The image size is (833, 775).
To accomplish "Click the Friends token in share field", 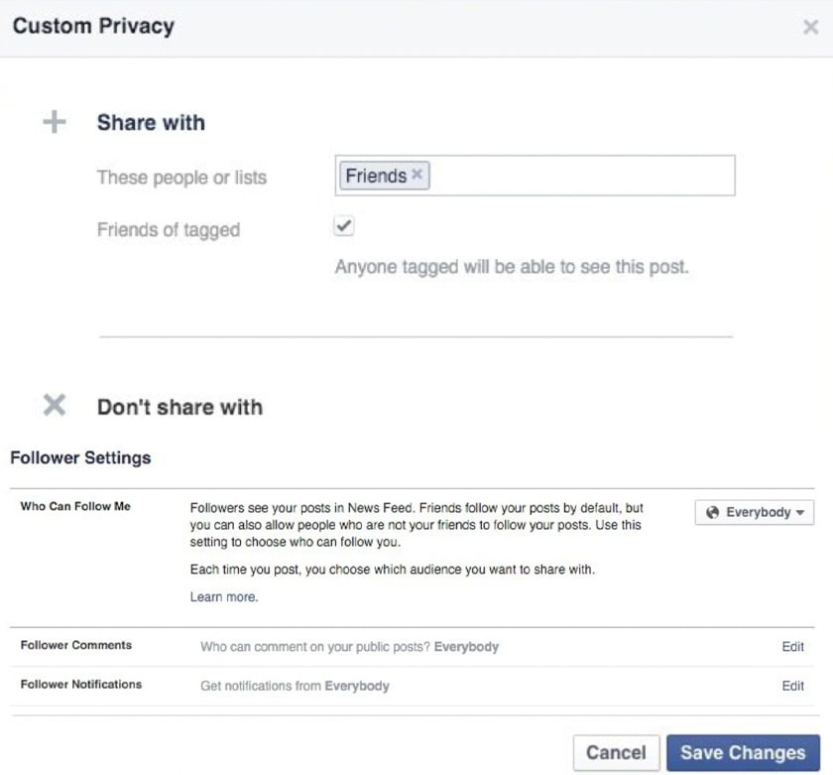I will point(375,176).
